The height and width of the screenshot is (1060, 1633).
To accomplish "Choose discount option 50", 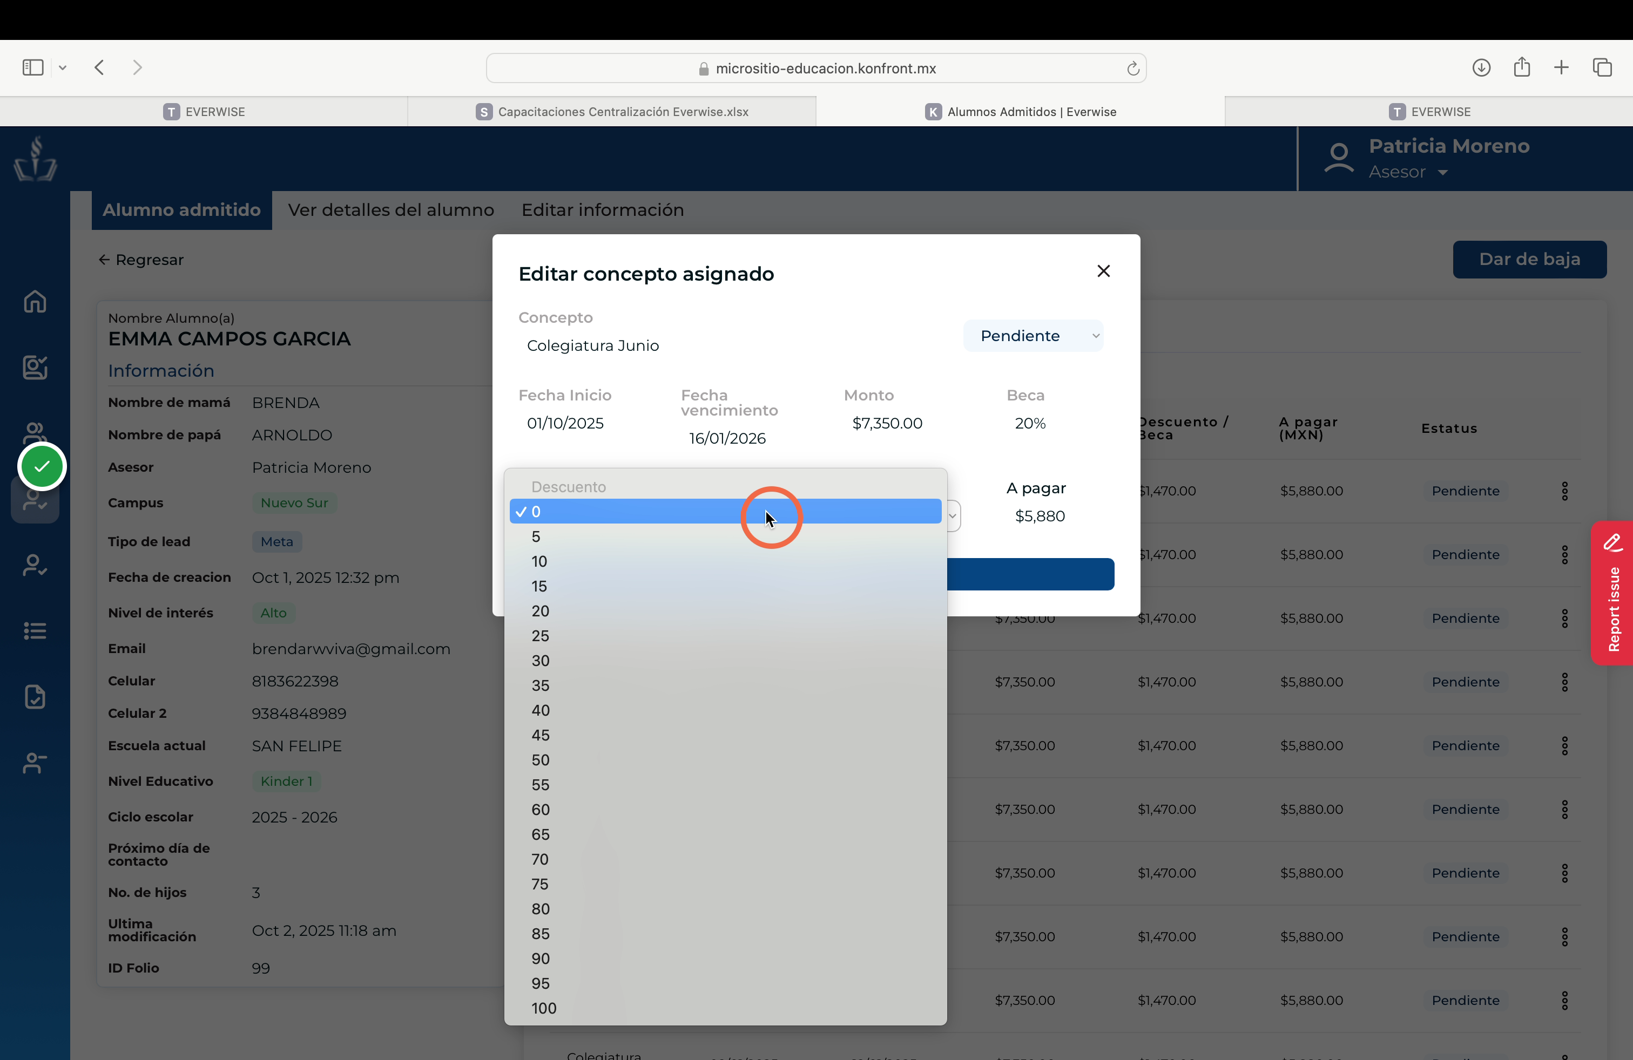I will pos(725,760).
